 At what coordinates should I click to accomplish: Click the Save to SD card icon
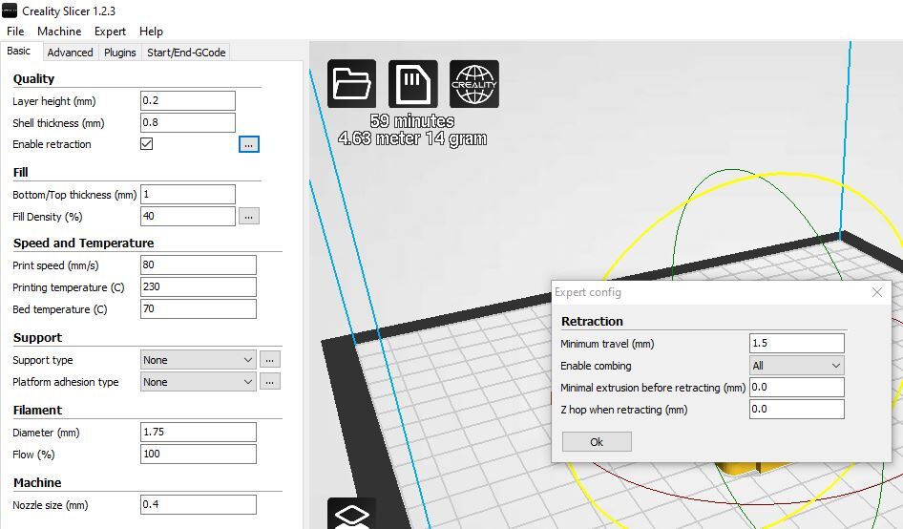tap(413, 84)
